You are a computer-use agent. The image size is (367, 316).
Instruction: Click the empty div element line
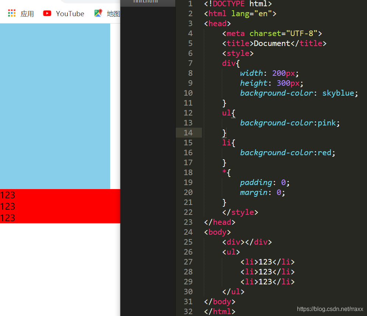(x=247, y=242)
